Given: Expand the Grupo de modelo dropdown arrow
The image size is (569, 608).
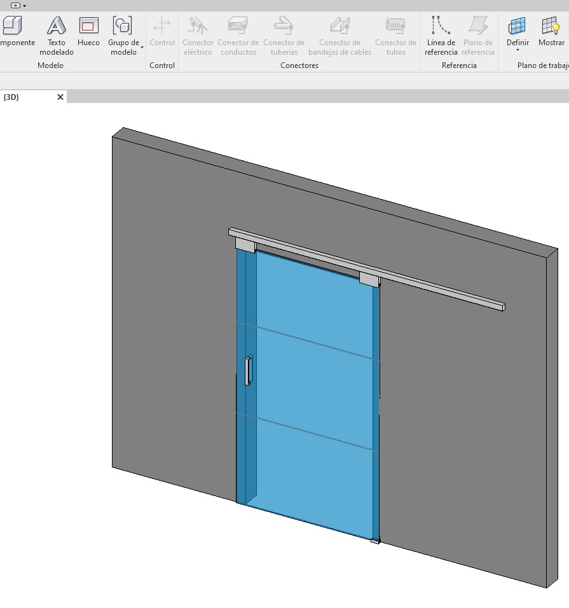Looking at the screenshot, I should pyautogui.click(x=142, y=48).
